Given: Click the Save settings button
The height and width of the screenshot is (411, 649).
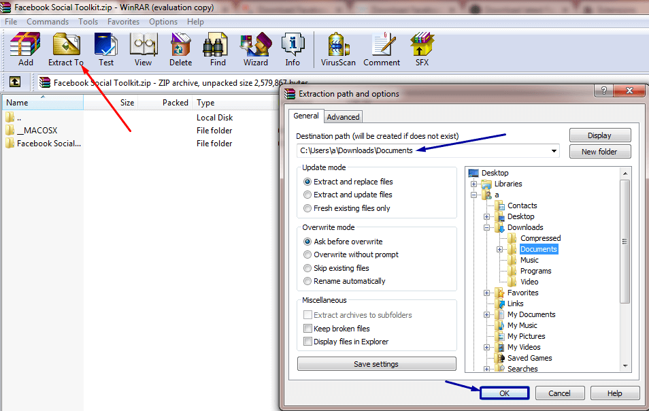Looking at the screenshot, I should click(376, 364).
